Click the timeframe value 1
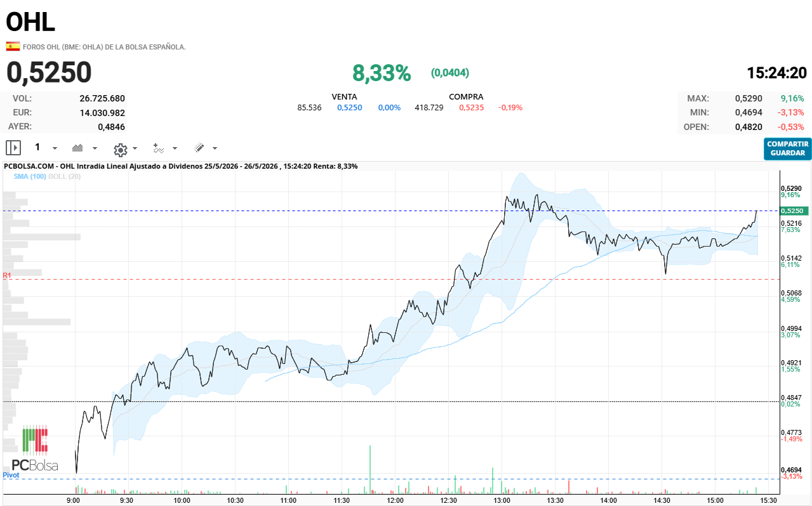 (x=37, y=147)
